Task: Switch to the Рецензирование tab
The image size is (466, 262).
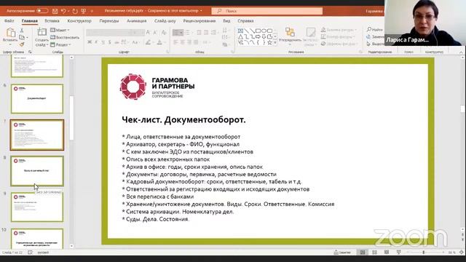Action: click(200, 21)
